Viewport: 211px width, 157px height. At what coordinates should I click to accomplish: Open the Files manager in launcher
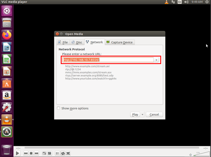[x=7, y=23]
